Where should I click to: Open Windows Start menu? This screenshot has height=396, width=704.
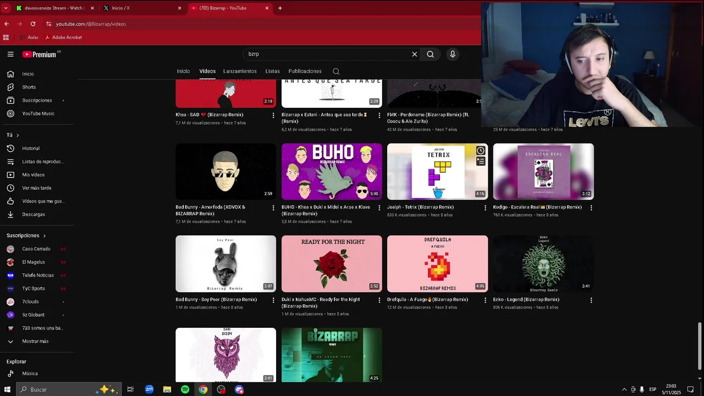(8, 389)
